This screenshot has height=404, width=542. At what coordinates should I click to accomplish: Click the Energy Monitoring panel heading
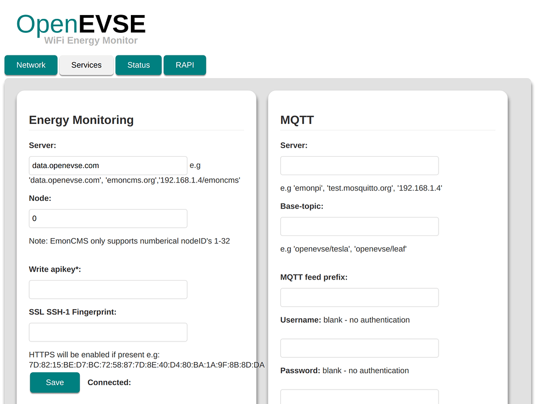pos(81,120)
